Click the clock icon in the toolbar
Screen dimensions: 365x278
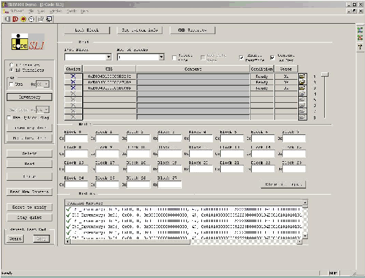31,19
